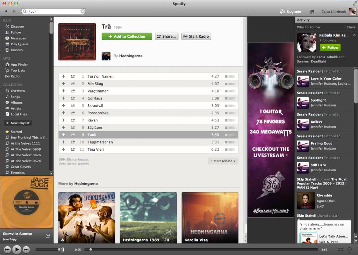Toggle shuffle mode
358x255 pixels.
341,249
